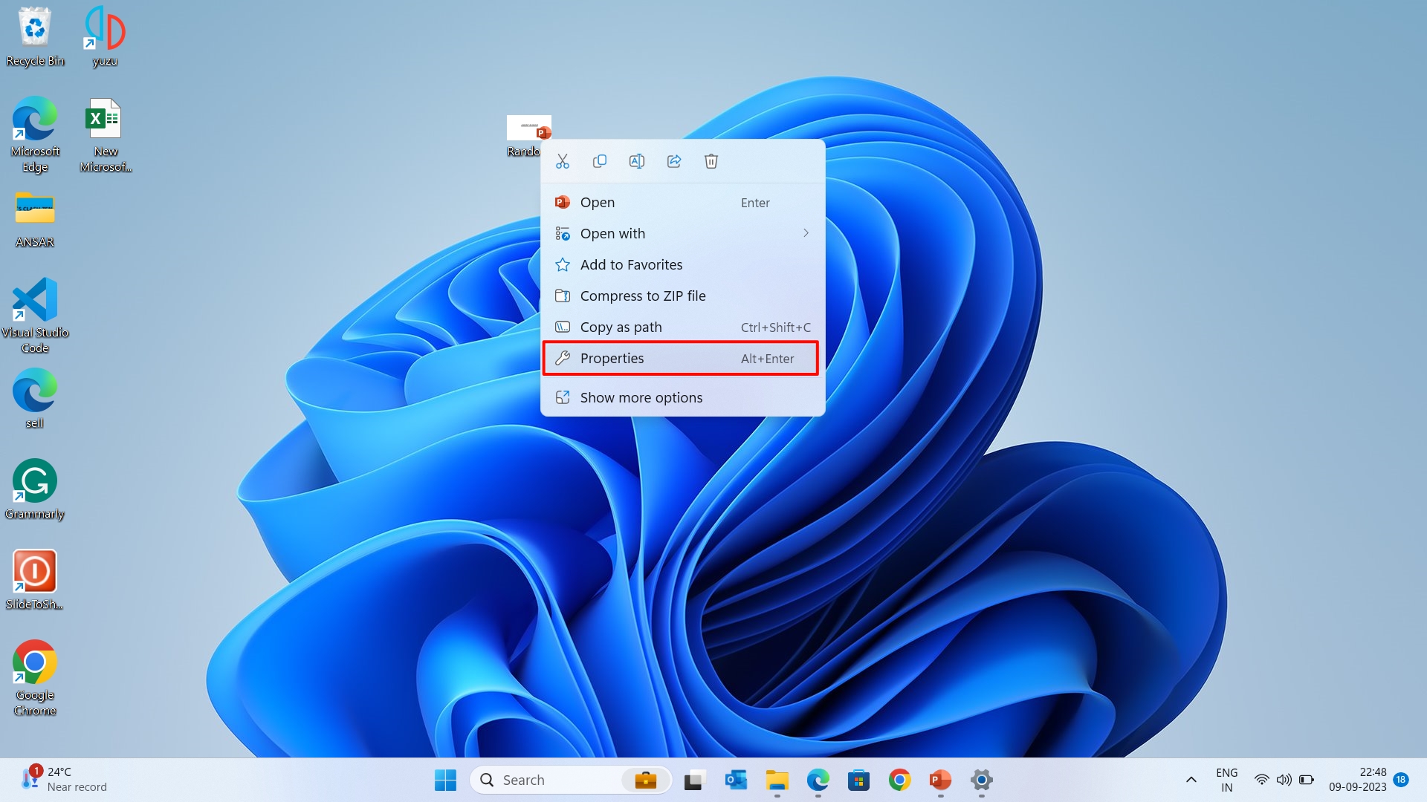Show hidden icons in the system tray
The image size is (1427, 802).
[x=1190, y=780]
